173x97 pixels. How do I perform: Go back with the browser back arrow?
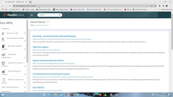(2, 6)
